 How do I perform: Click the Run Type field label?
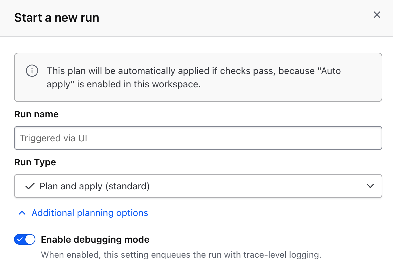pyautogui.click(x=35, y=162)
